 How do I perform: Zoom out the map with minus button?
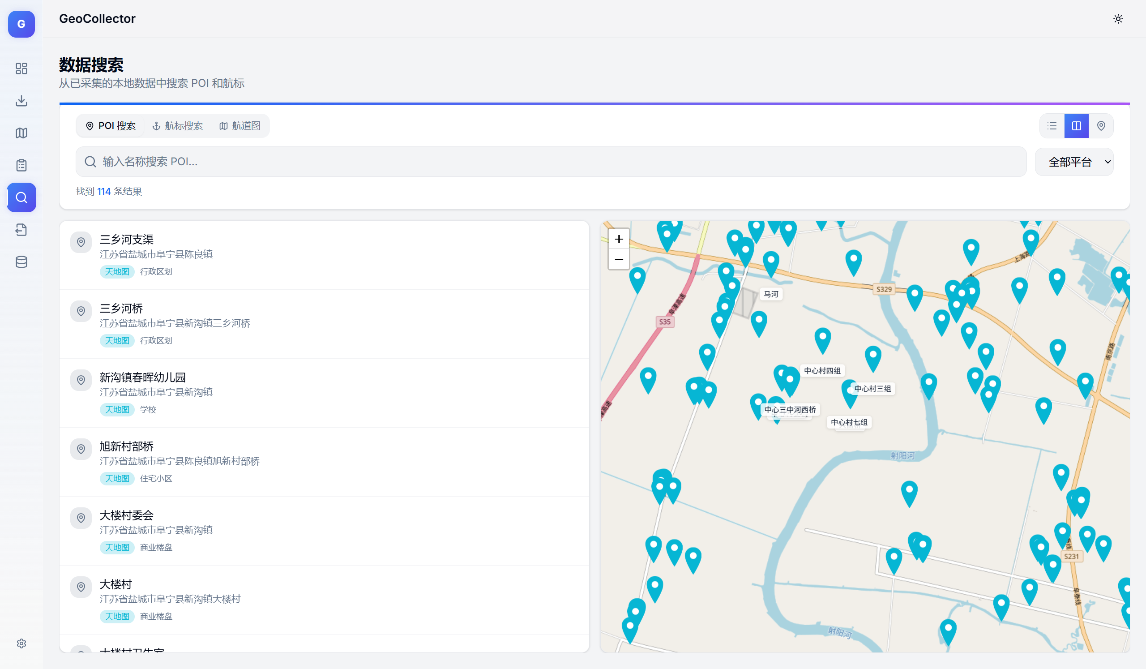click(x=619, y=260)
